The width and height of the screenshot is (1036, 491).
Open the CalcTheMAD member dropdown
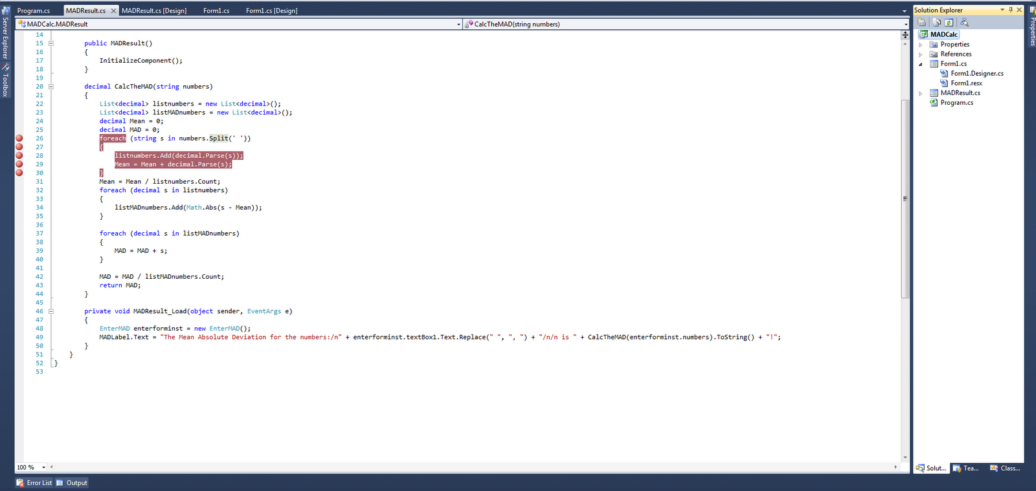906,25
